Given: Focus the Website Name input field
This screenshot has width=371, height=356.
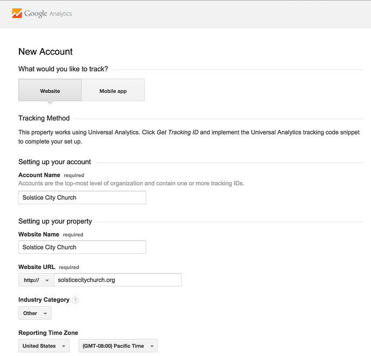Looking at the screenshot, I should tap(82, 247).
